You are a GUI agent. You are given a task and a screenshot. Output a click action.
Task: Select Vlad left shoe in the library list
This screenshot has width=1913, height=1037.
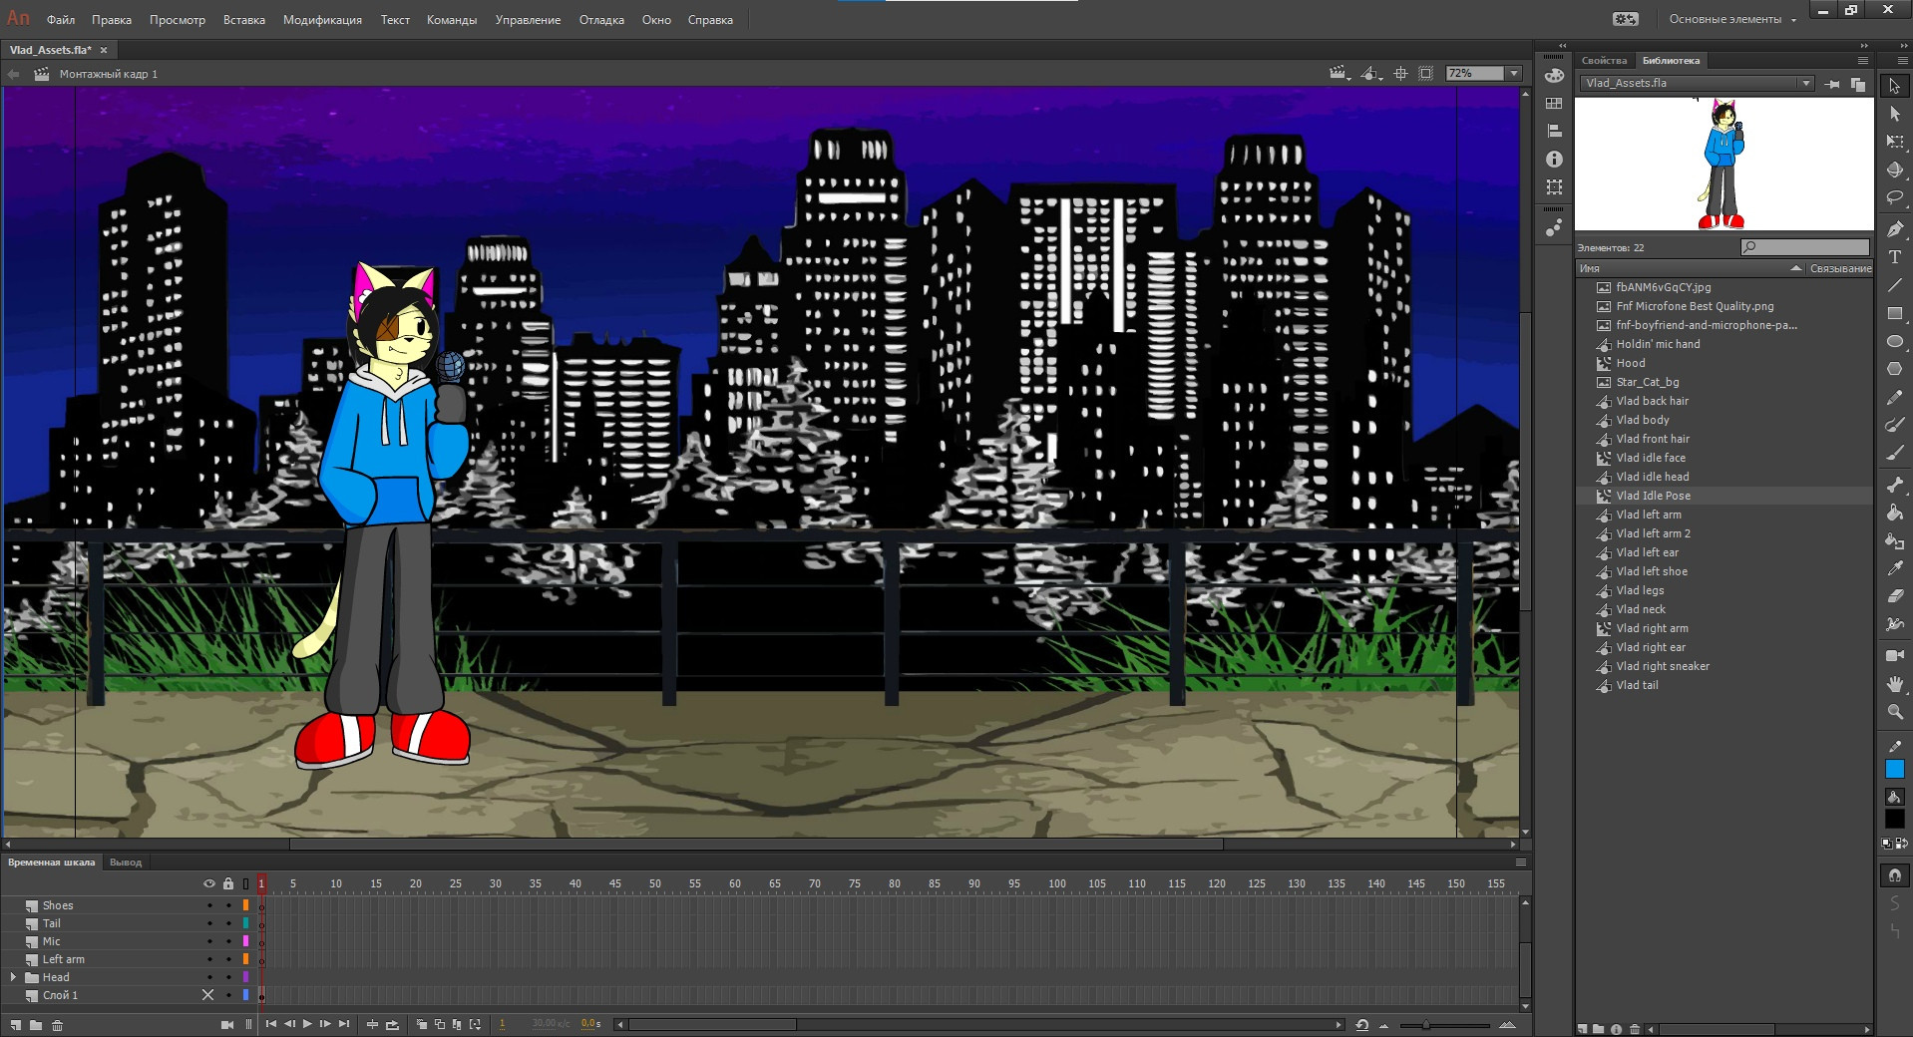1653,571
